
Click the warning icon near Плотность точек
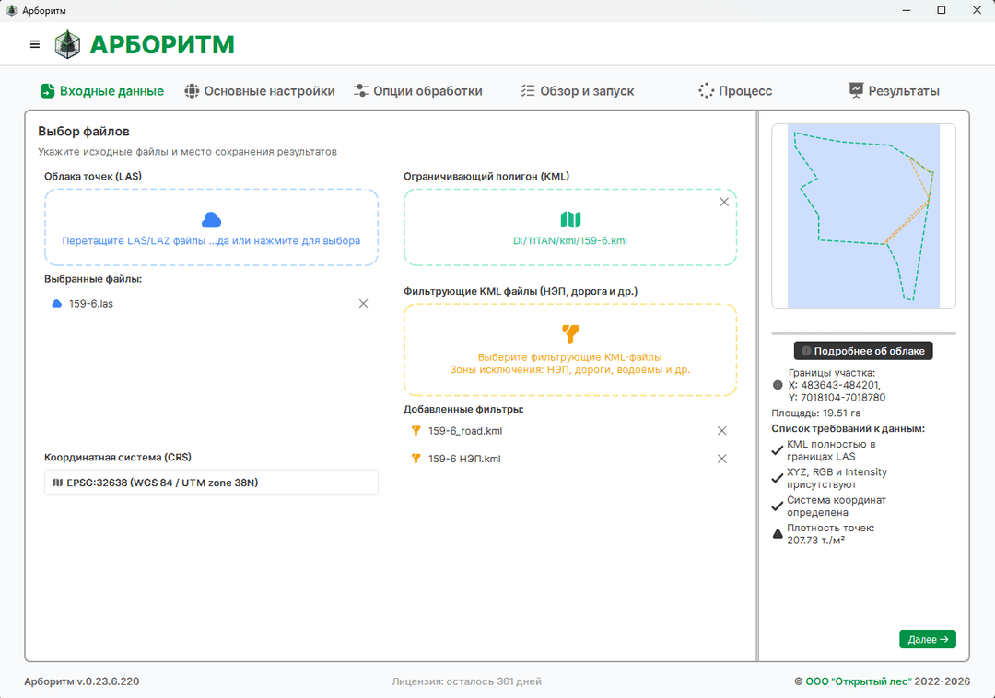click(x=778, y=532)
